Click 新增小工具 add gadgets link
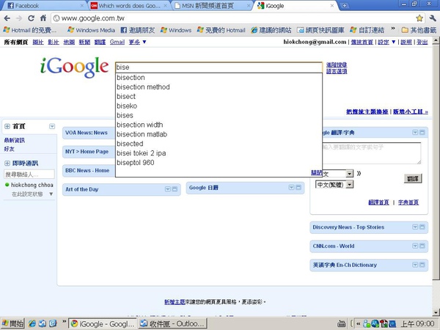 pyautogui.click(x=411, y=111)
